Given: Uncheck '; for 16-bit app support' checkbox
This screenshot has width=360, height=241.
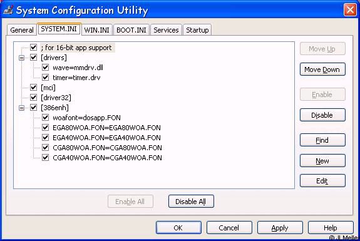Looking at the screenshot, I should [x=34, y=48].
